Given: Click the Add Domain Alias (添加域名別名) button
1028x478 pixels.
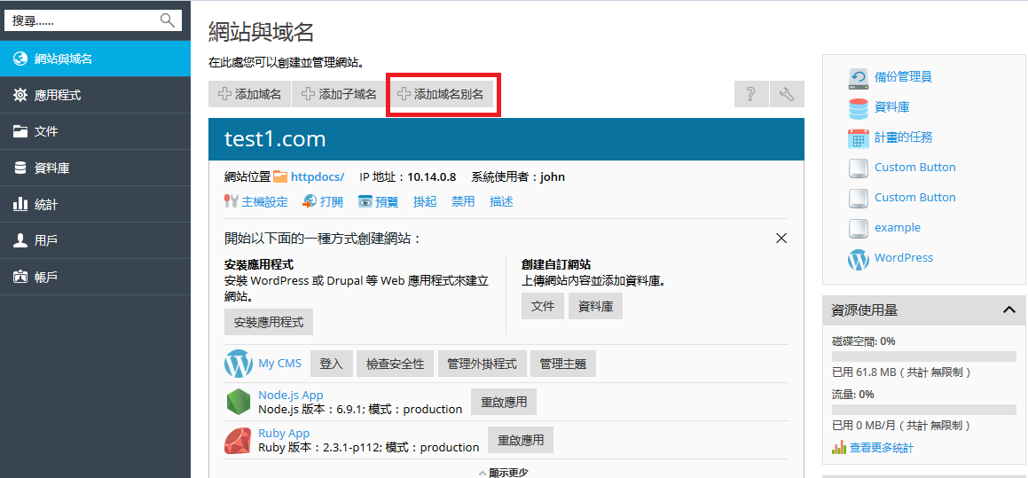Looking at the screenshot, I should tap(442, 94).
